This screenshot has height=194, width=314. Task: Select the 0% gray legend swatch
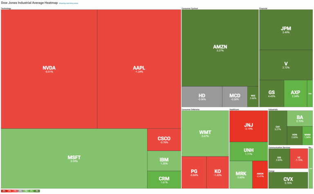point(20,191)
